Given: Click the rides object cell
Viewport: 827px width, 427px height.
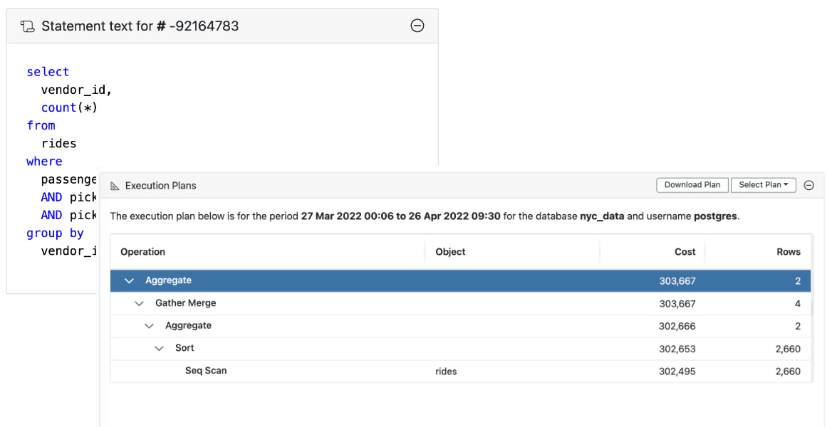Looking at the screenshot, I should point(446,371).
